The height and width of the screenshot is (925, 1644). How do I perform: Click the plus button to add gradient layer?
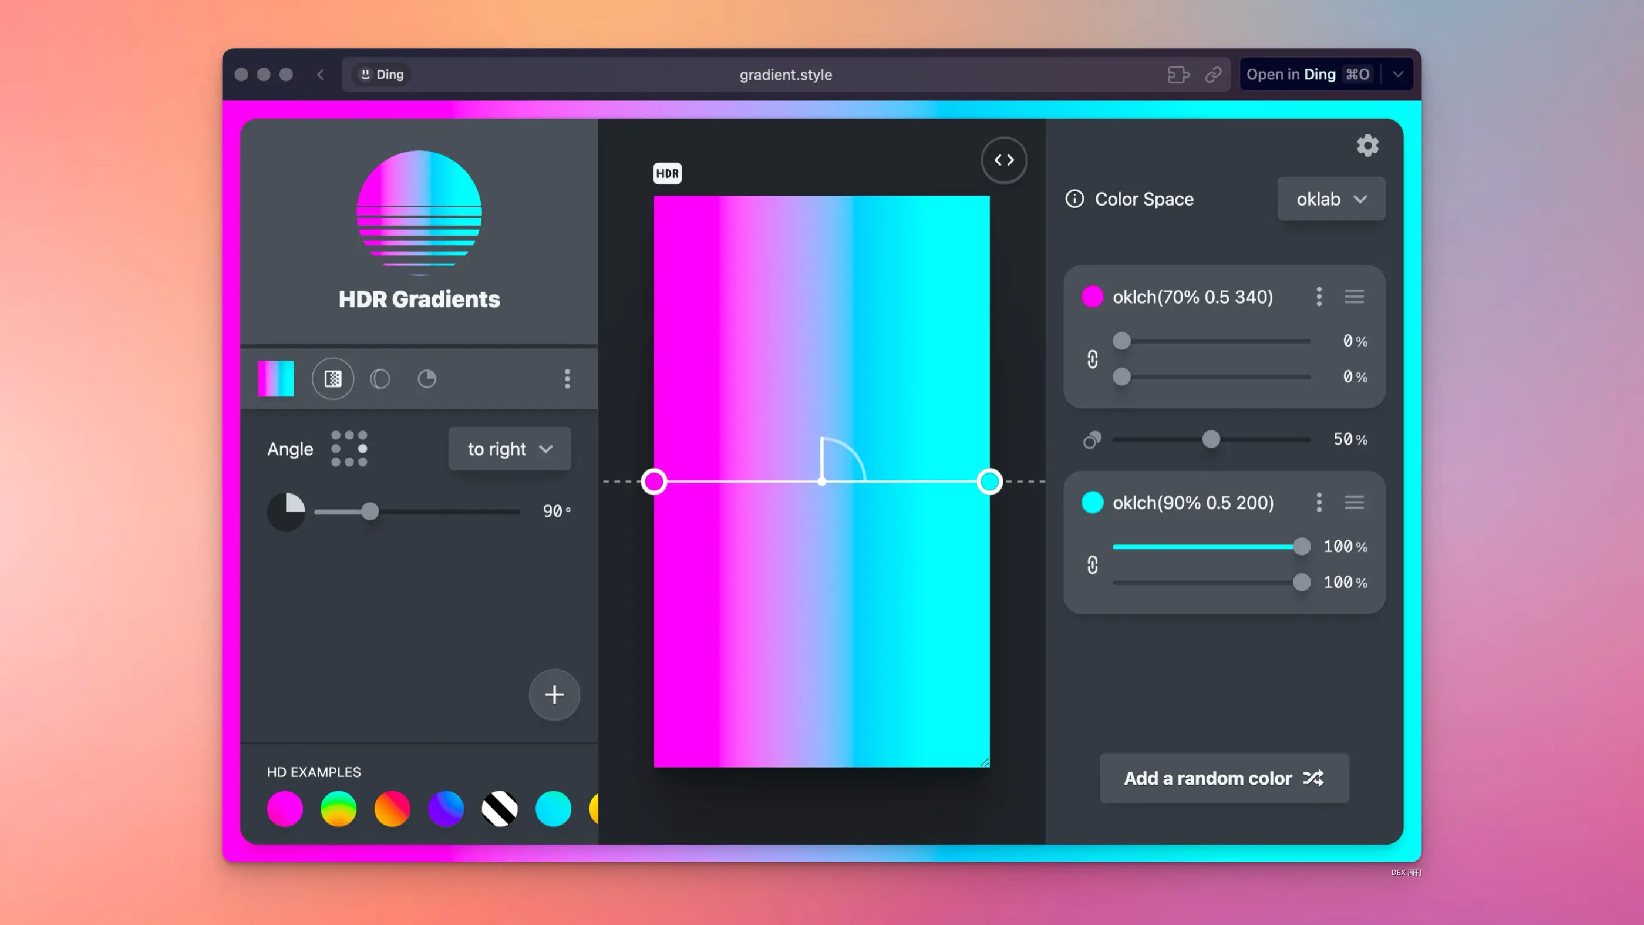pos(554,695)
